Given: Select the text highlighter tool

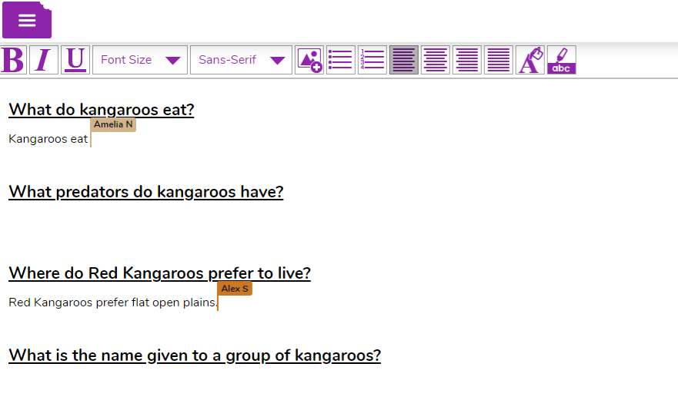Looking at the screenshot, I should click(x=562, y=60).
